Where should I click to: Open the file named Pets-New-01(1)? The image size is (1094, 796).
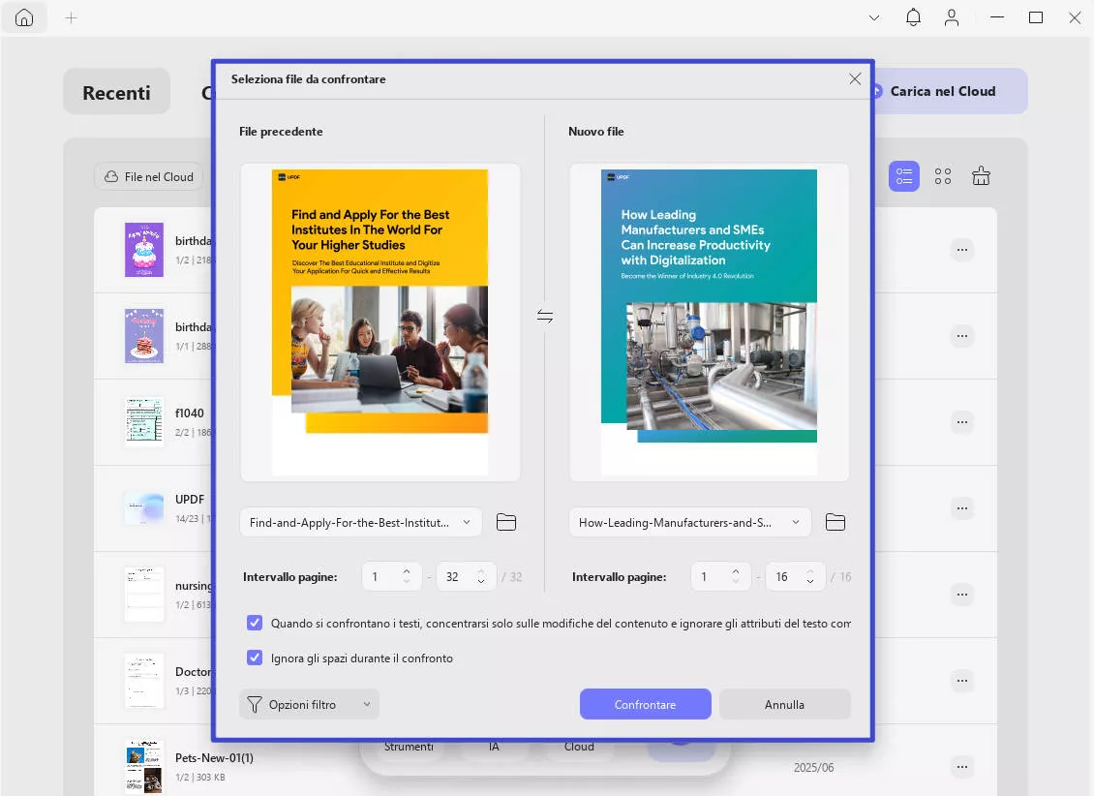tap(214, 757)
